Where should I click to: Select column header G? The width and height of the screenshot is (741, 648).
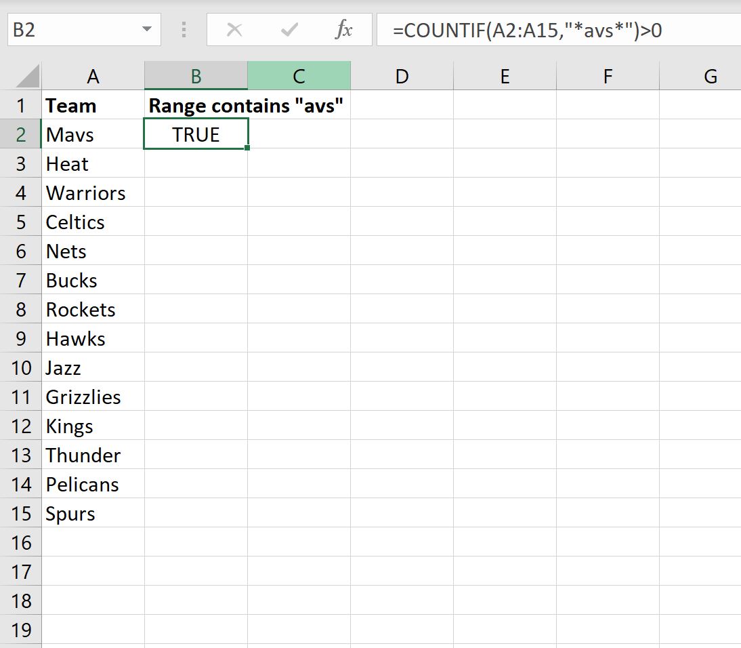pos(711,75)
